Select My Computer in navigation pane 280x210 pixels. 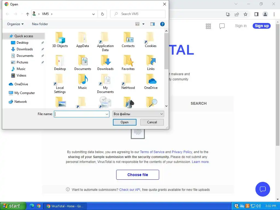(24, 93)
